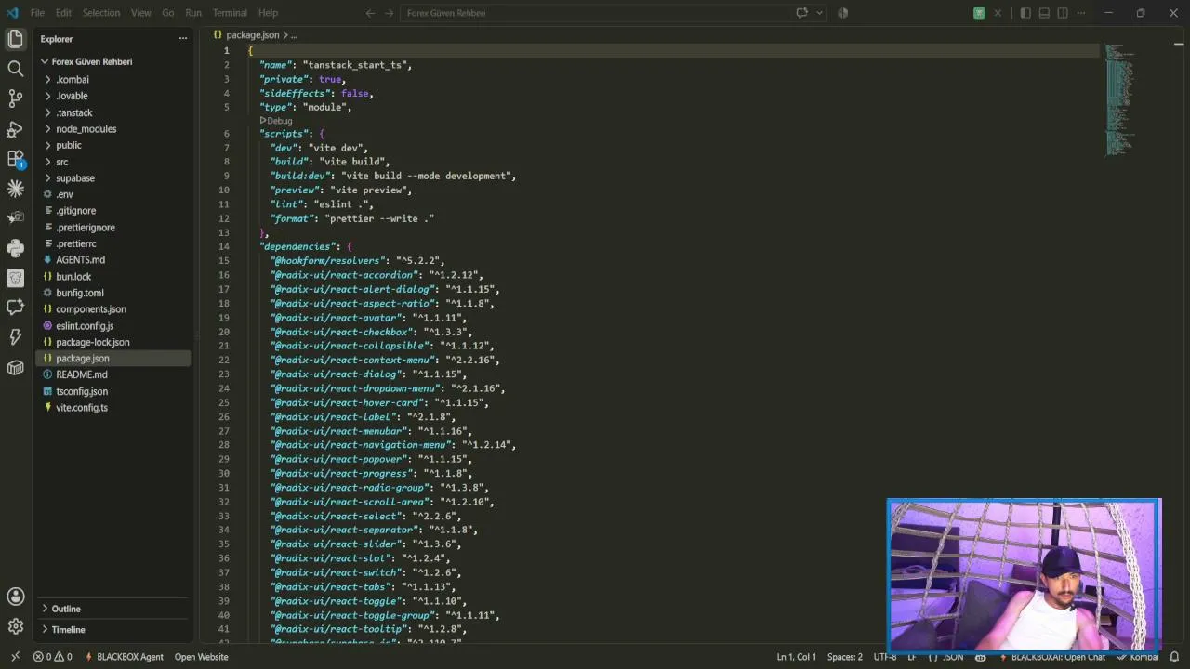Open the remote window icon in status bar

[14, 657]
